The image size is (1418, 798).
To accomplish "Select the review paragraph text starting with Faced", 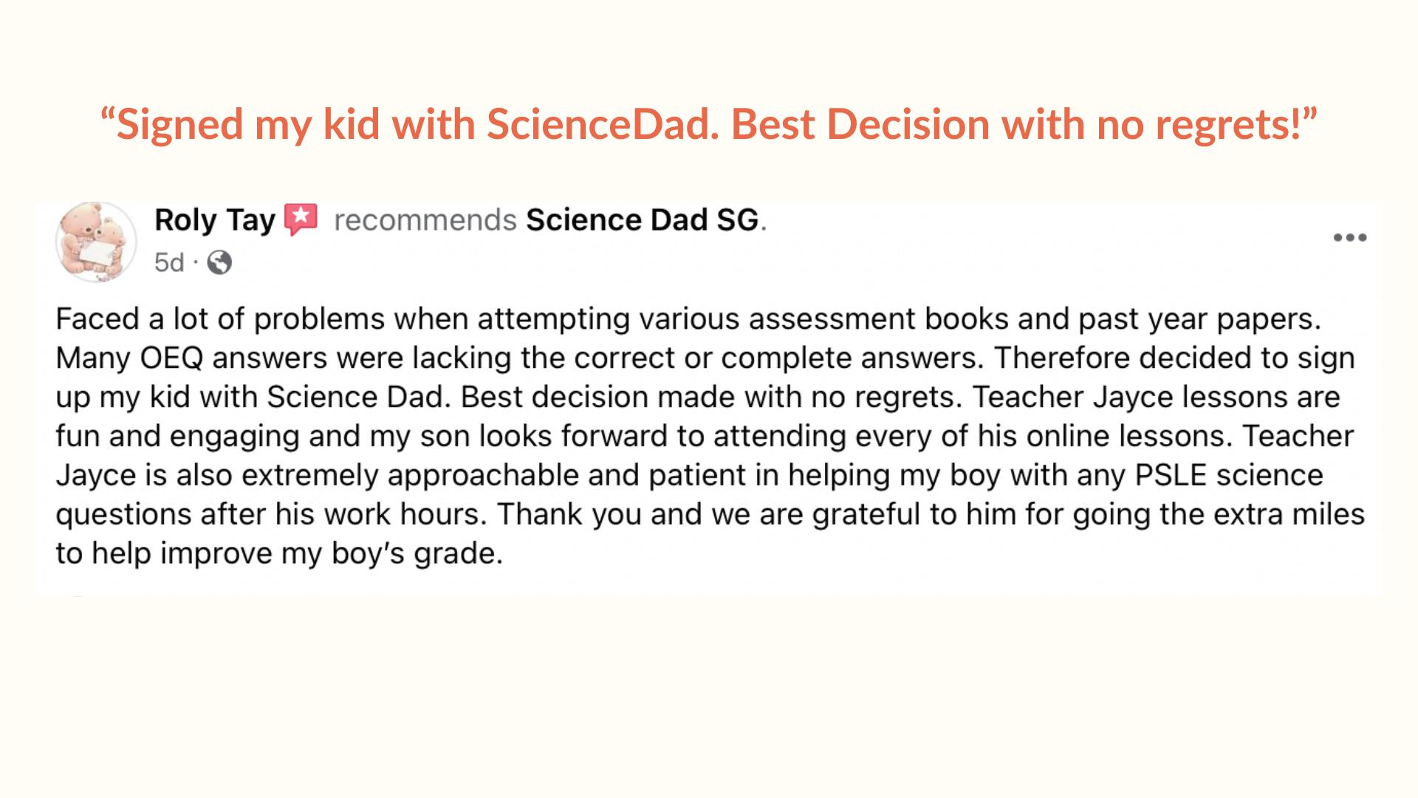I will (709, 436).
